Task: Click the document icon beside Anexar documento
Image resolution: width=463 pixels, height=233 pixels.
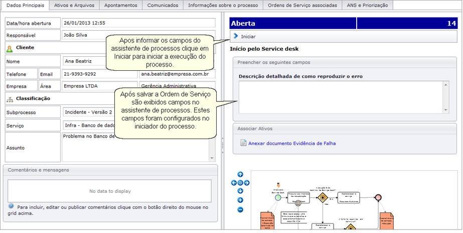Action: tap(243, 143)
